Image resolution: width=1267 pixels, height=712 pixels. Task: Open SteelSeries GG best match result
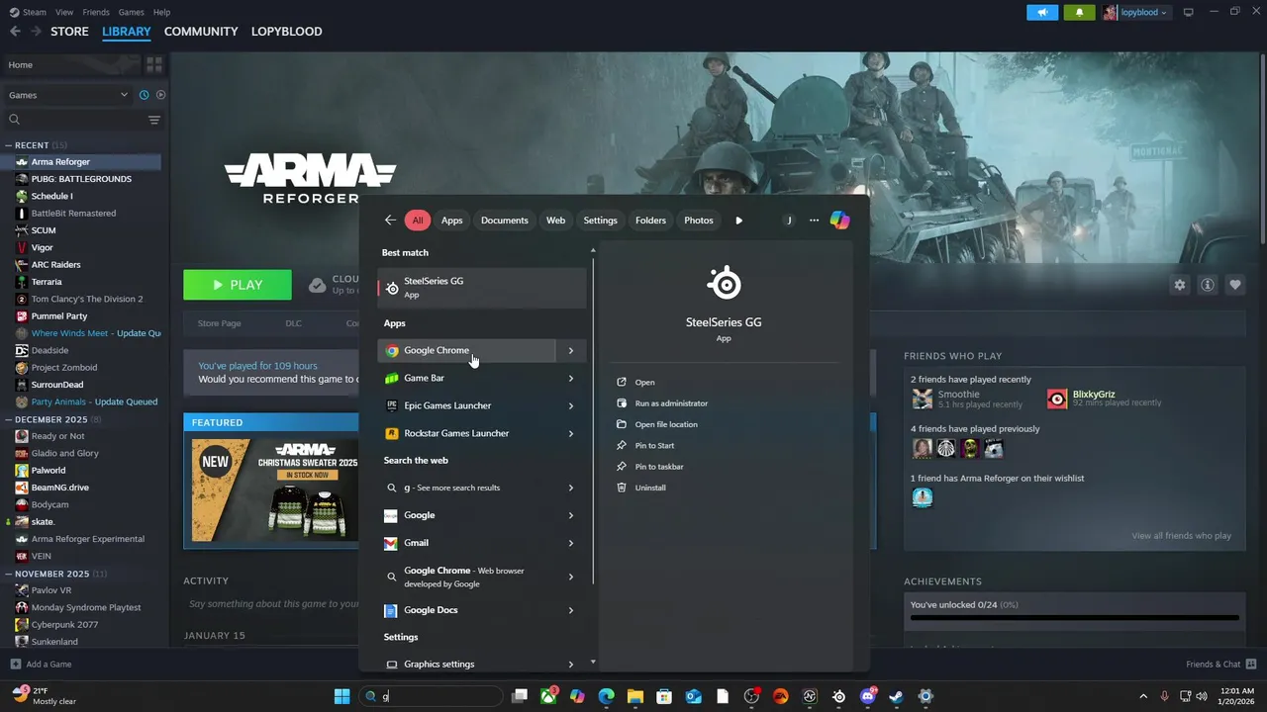[482, 287]
